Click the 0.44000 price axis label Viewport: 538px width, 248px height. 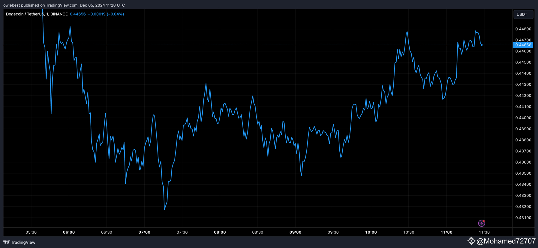click(x=523, y=118)
